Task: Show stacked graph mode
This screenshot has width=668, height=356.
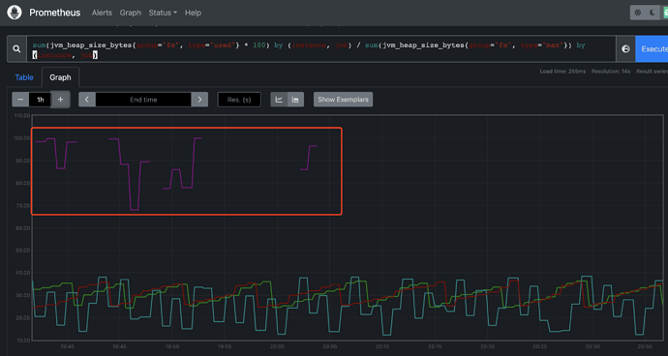Action: click(295, 100)
